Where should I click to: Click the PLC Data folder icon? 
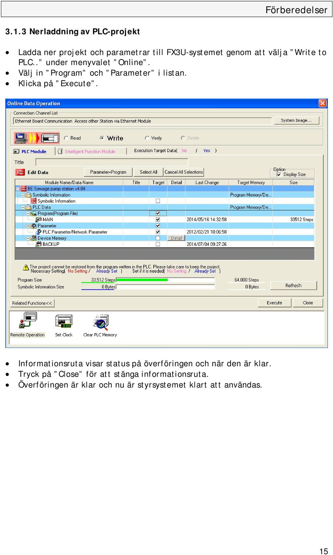[x=28, y=207]
